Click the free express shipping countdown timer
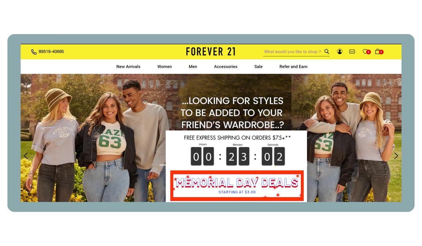 click(237, 155)
